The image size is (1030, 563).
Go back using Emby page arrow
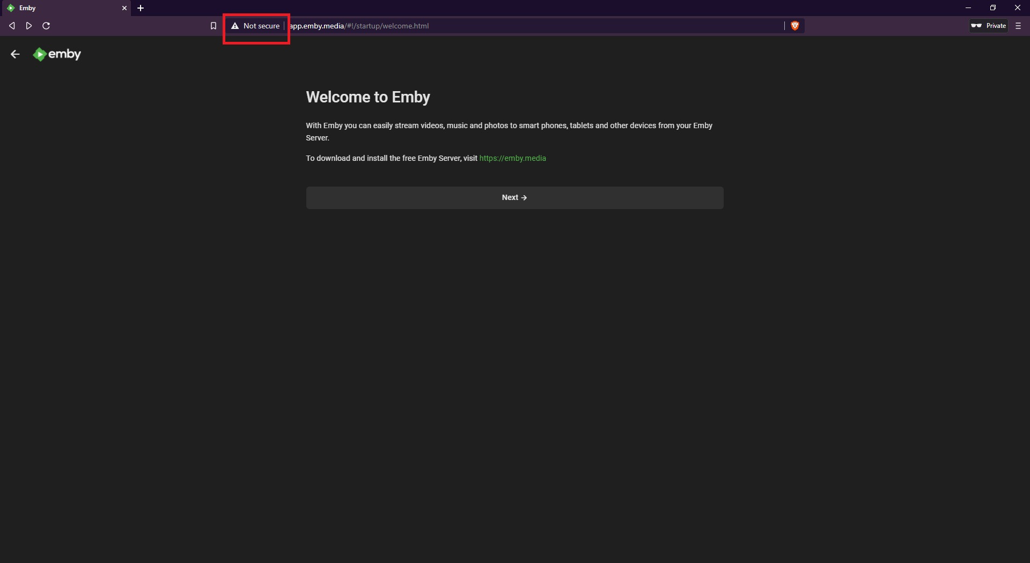(15, 54)
